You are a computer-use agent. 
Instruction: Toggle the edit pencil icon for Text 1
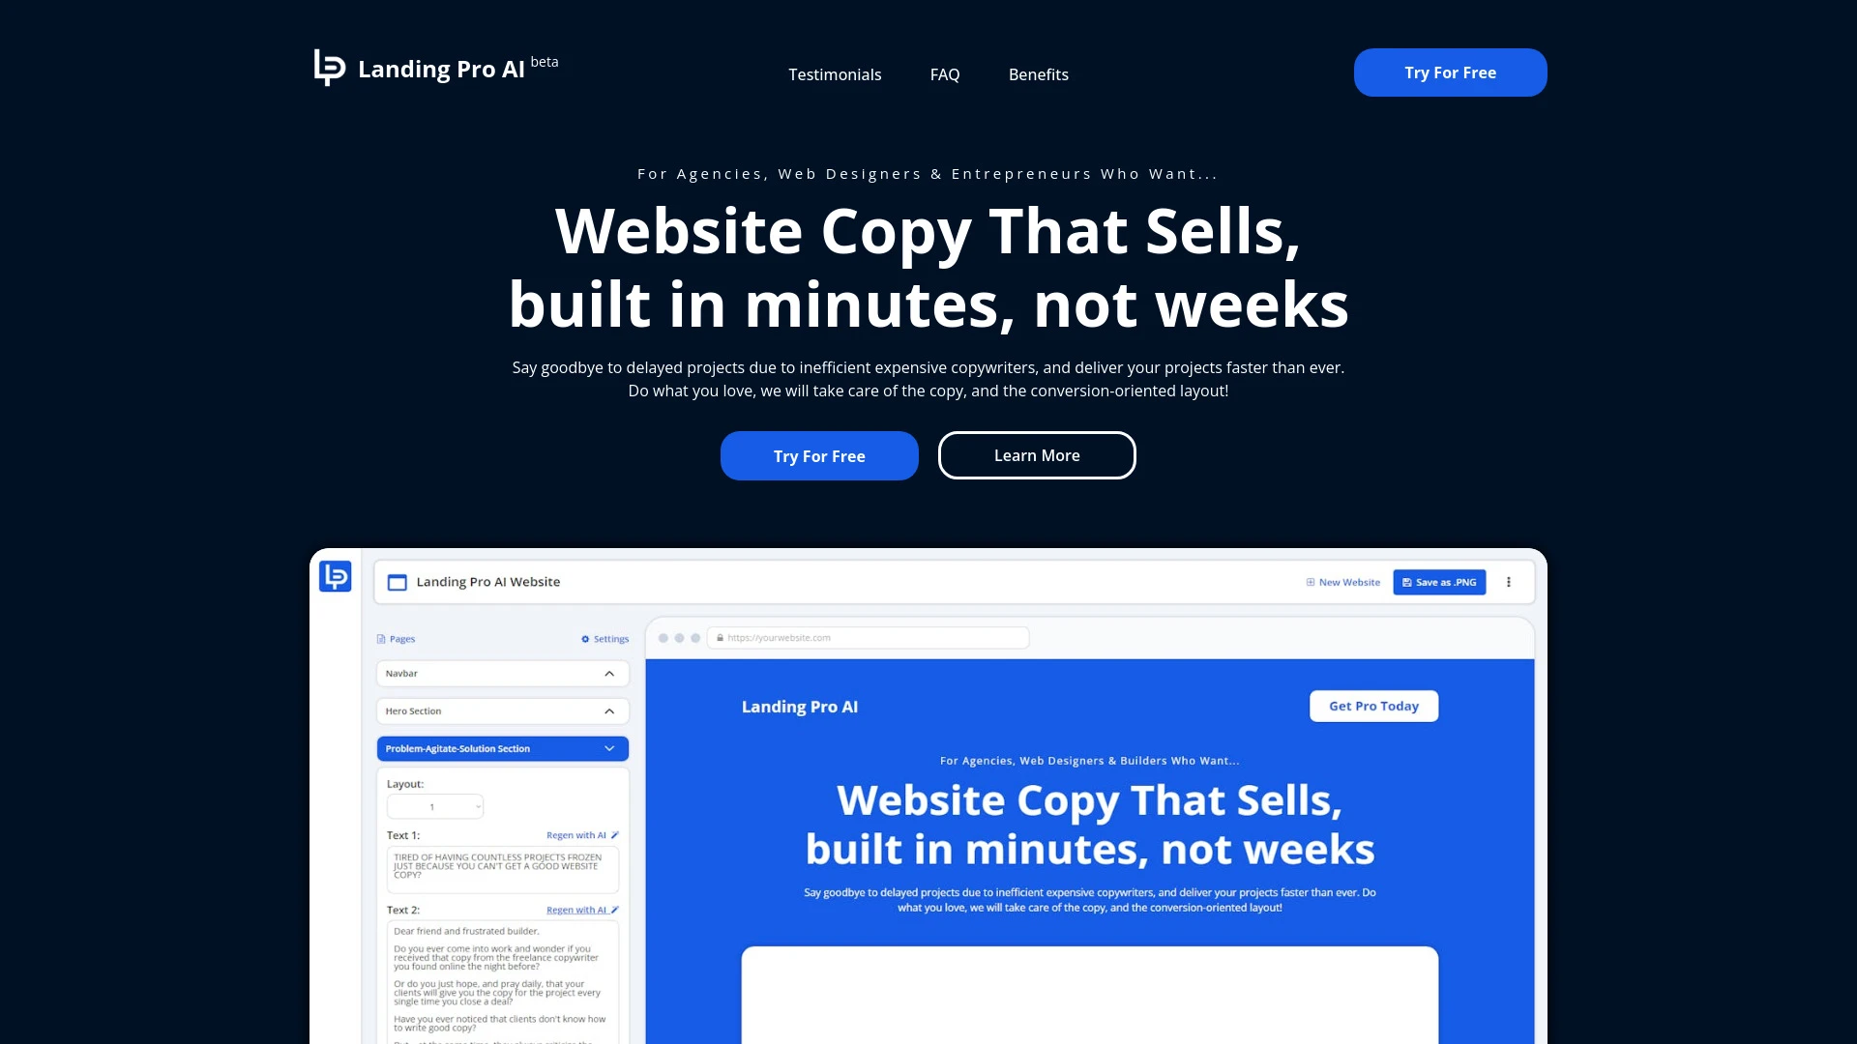[615, 833]
